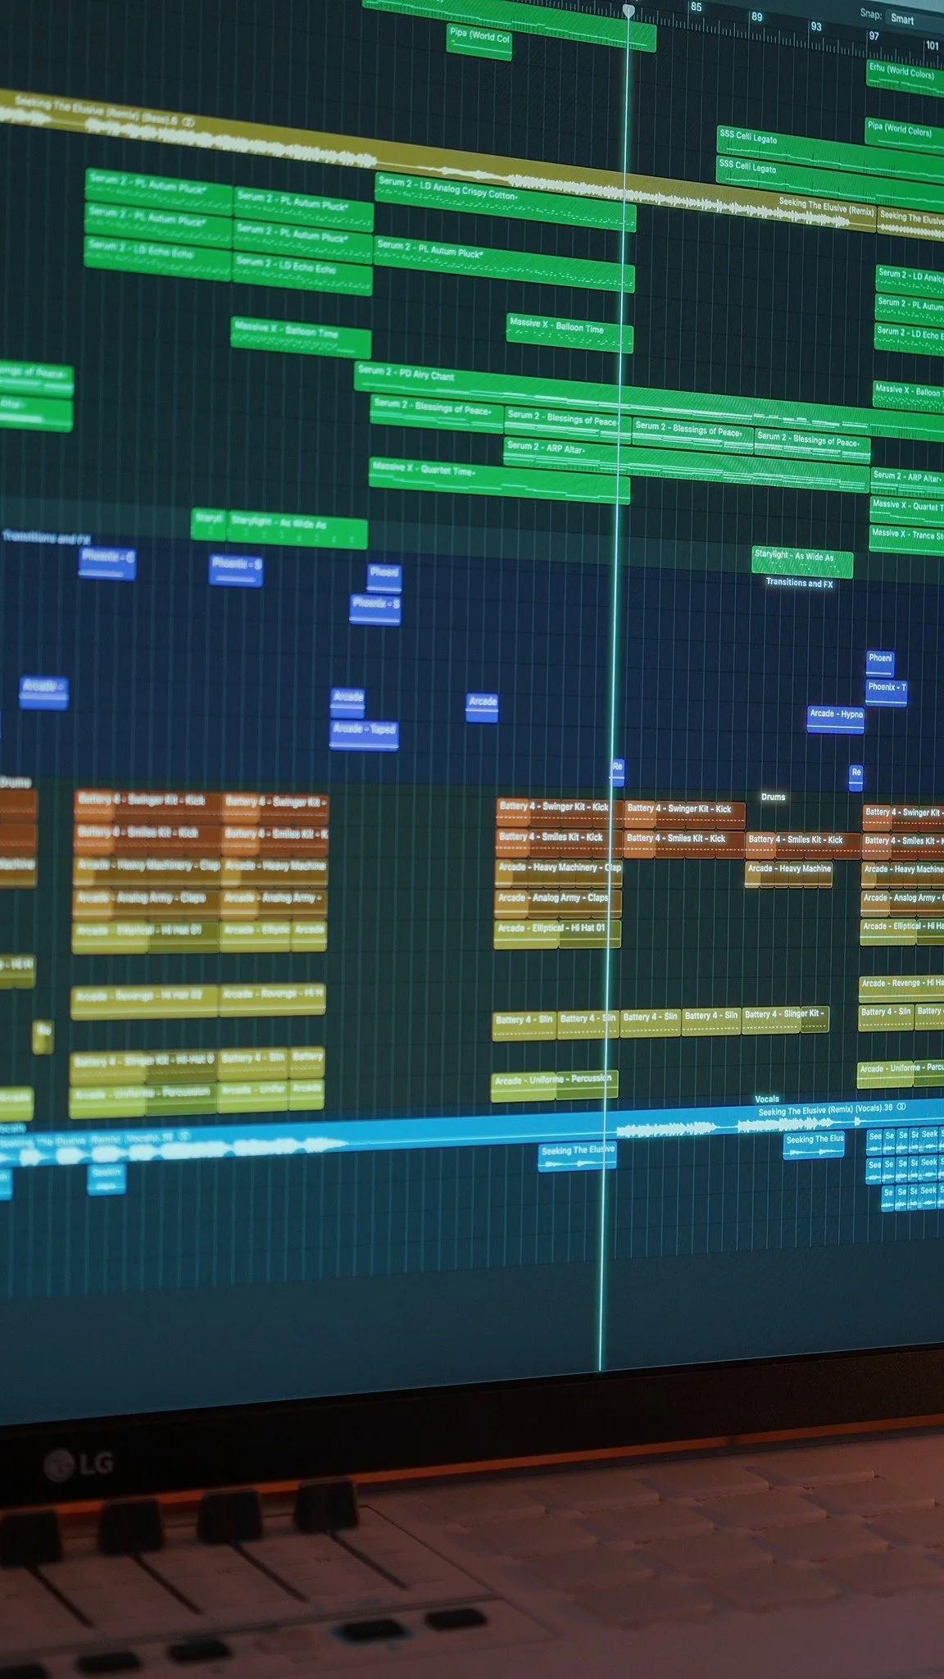The image size is (944, 1679).
Task: Select the Erhu (World Colors) region
Action: pos(905,77)
